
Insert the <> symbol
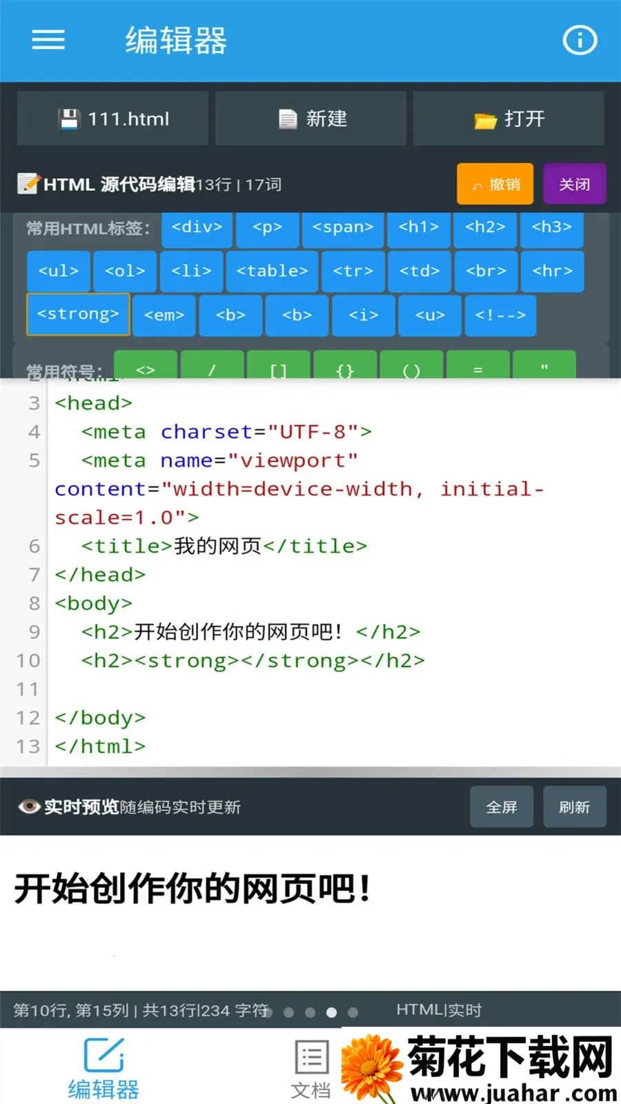pyautogui.click(x=146, y=365)
